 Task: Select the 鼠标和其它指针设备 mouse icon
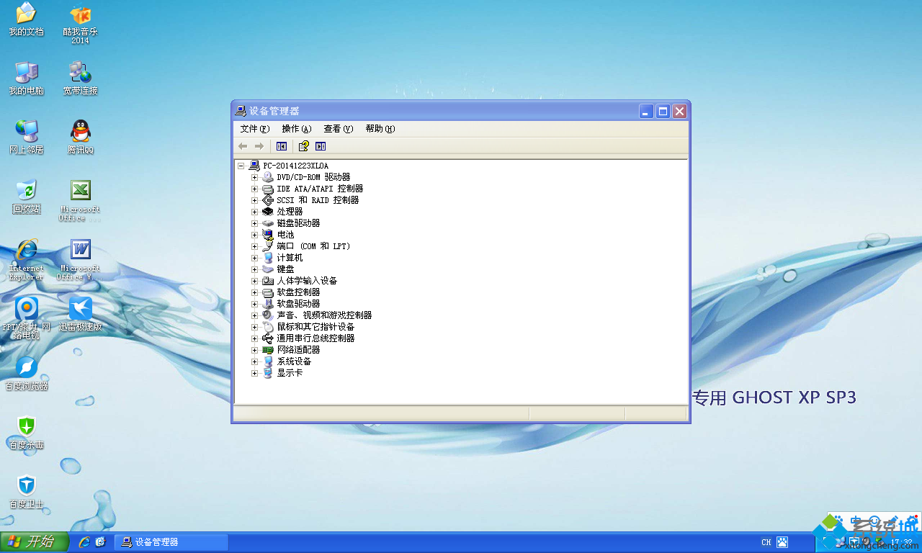pyautogui.click(x=267, y=327)
